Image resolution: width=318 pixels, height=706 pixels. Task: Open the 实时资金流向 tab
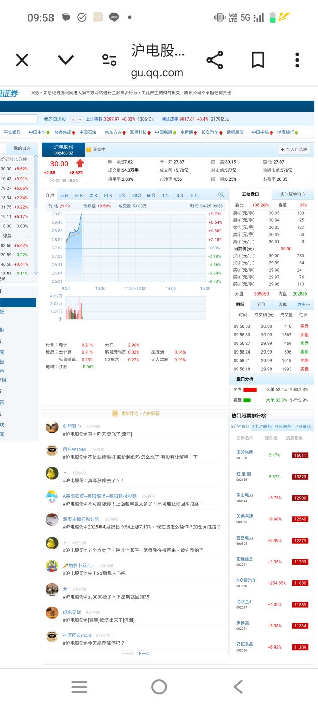(293, 194)
